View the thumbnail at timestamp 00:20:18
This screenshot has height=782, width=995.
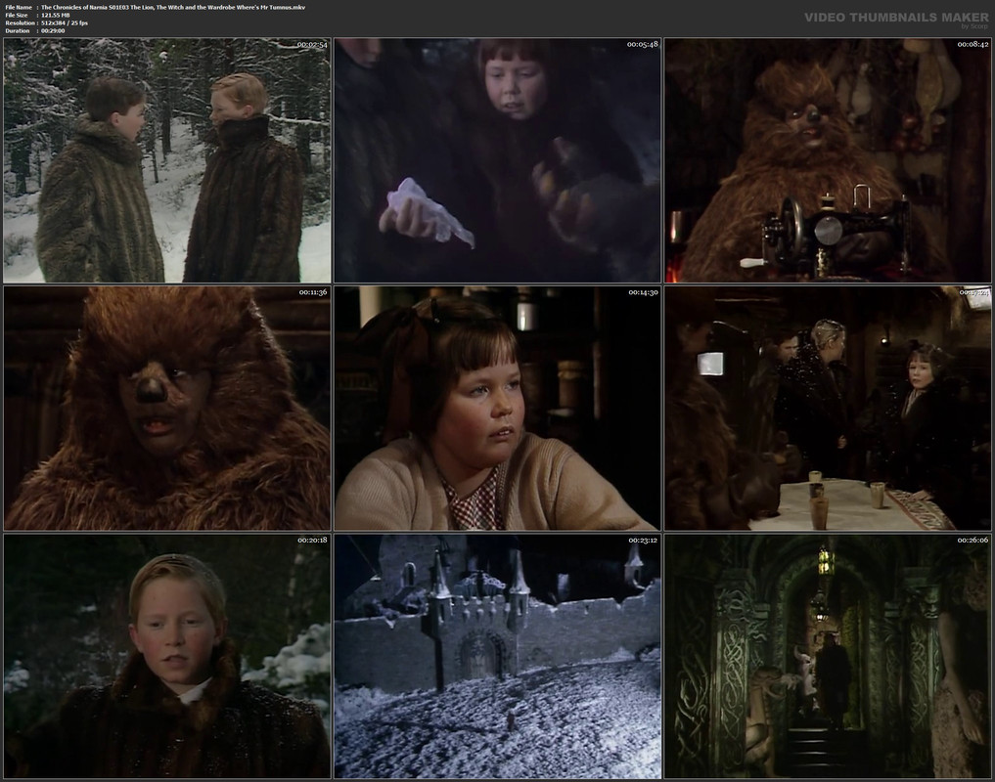pos(167,656)
